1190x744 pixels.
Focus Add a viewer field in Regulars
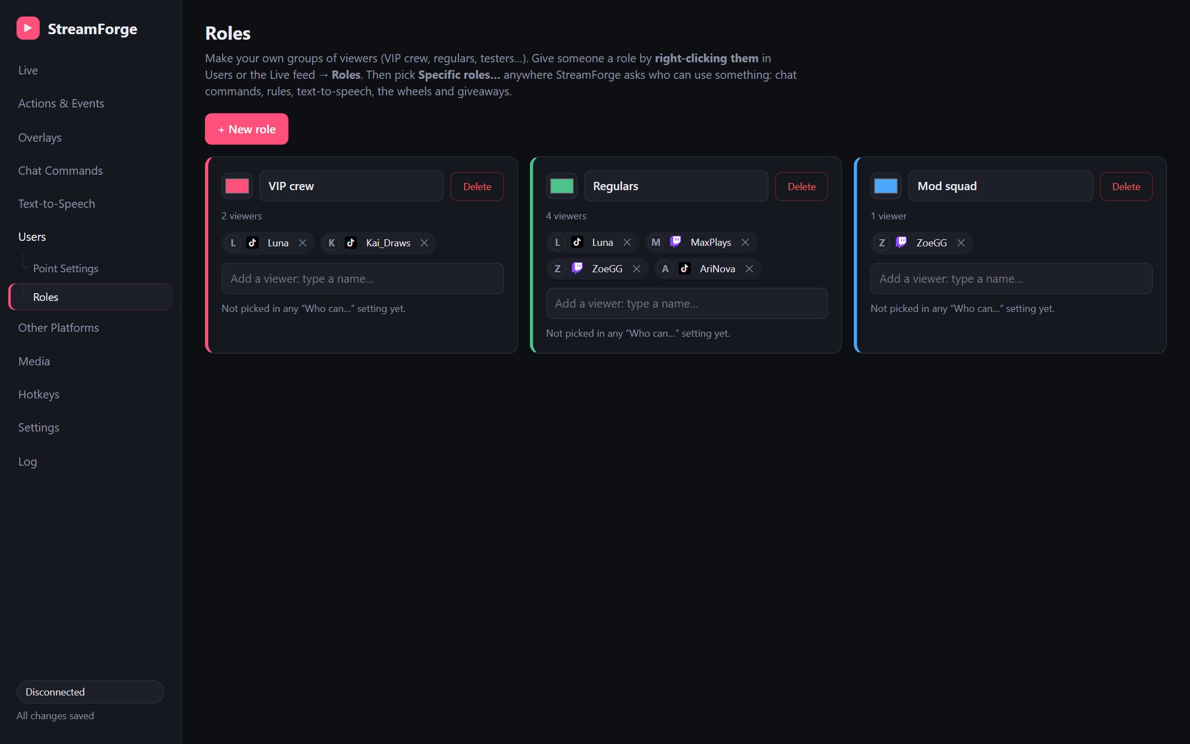tap(686, 304)
